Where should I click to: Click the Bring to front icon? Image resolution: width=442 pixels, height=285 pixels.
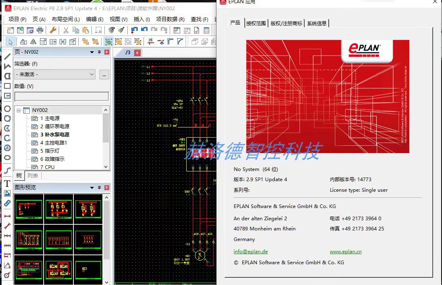tap(85, 42)
